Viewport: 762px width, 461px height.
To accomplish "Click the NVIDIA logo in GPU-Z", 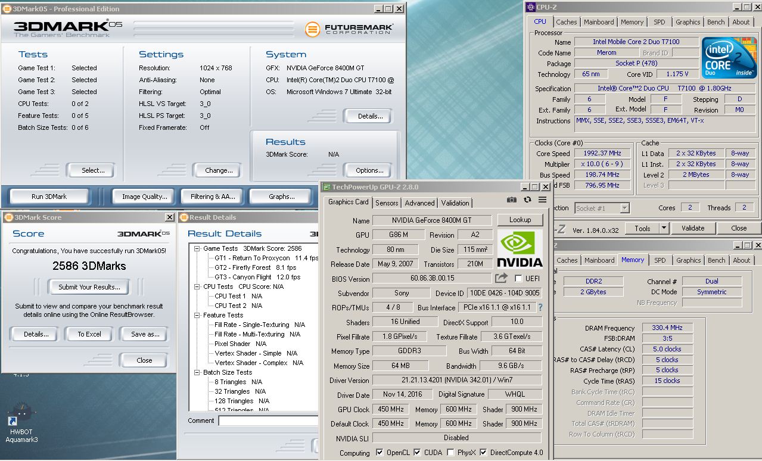I will [520, 249].
